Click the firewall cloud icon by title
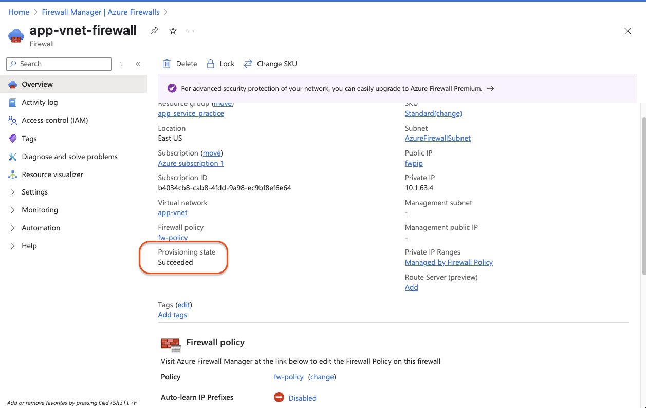The width and height of the screenshot is (646, 408). coord(16,35)
